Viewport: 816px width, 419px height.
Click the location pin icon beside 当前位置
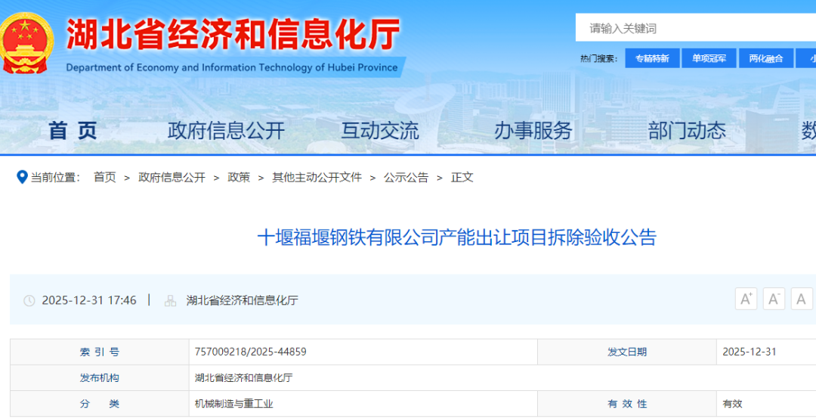tap(22, 177)
